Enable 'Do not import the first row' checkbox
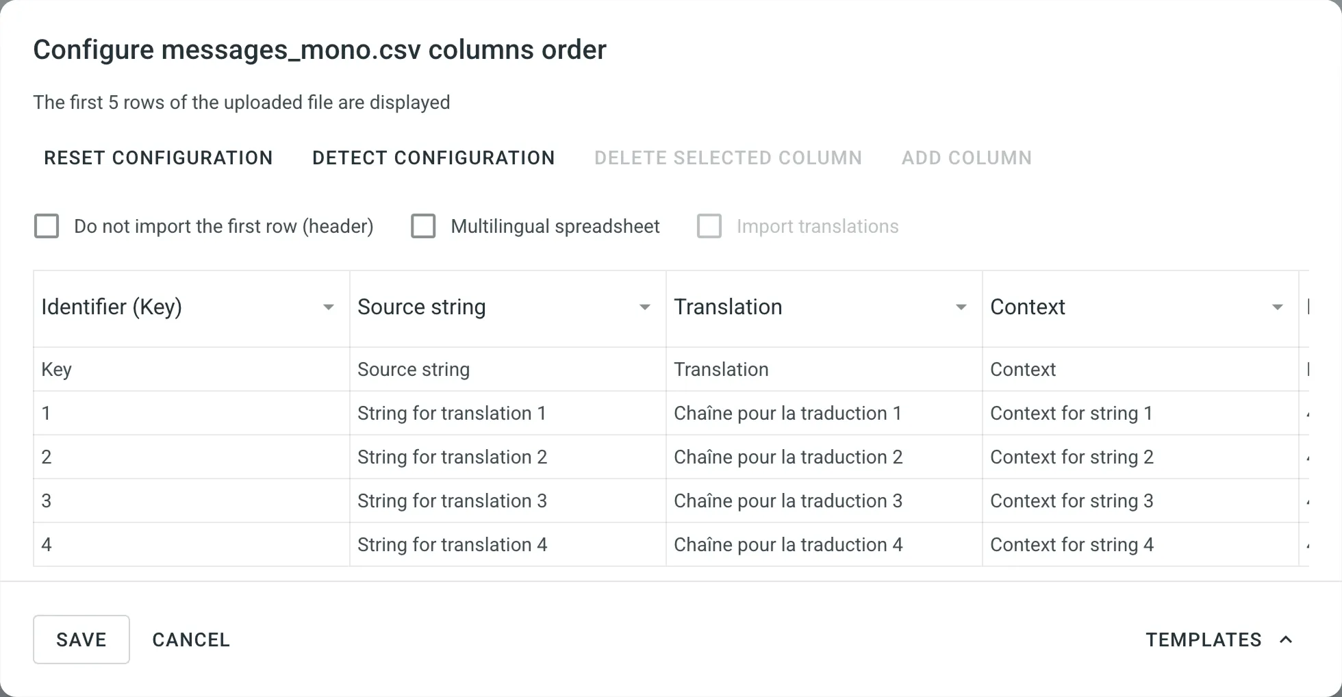Screen dimensions: 1342x697 click(47, 226)
